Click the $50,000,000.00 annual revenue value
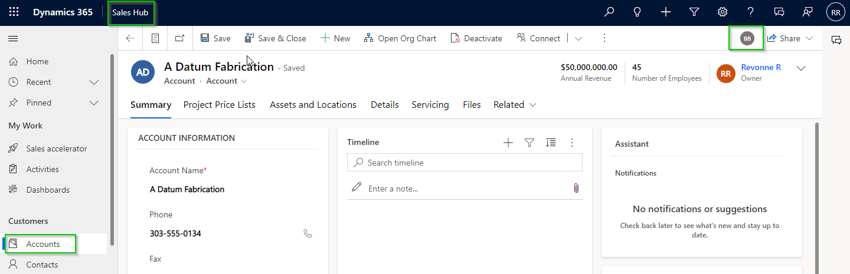Image resolution: width=850 pixels, height=274 pixels. click(x=589, y=67)
